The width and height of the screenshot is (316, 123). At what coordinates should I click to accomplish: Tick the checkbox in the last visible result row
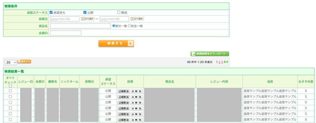(10, 119)
